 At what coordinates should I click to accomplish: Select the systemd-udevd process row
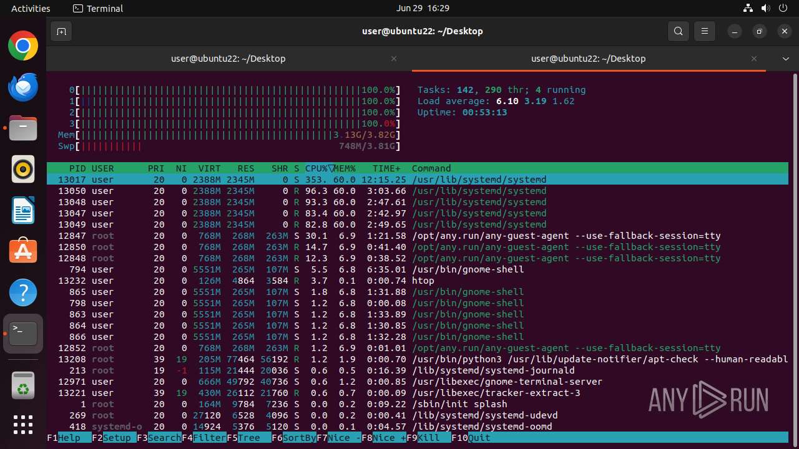pyautogui.click(x=418, y=415)
